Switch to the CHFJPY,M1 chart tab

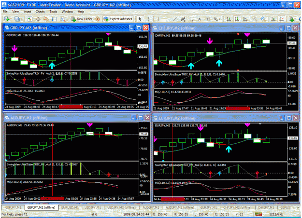(x=266, y=207)
